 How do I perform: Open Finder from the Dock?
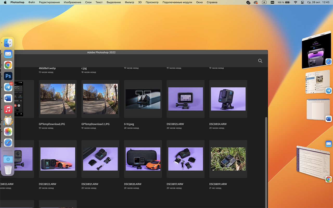coord(8,43)
